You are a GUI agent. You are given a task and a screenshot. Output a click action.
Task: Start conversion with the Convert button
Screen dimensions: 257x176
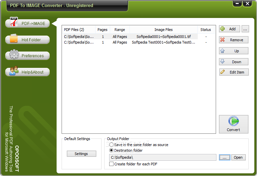pyautogui.click(x=234, y=124)
